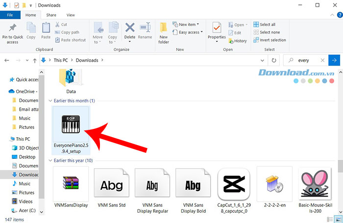Click Pin to Quick access icon
The image size is (343, 223).
click(x=12, y=29)
